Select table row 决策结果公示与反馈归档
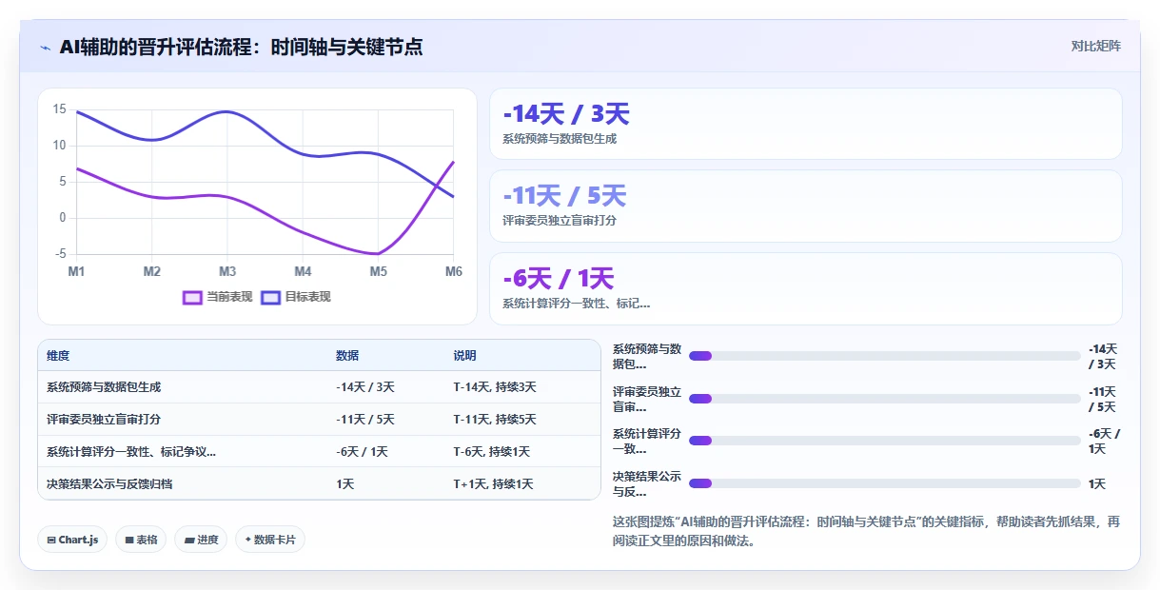The image size is (1160, 590). [x=319, y=483]
